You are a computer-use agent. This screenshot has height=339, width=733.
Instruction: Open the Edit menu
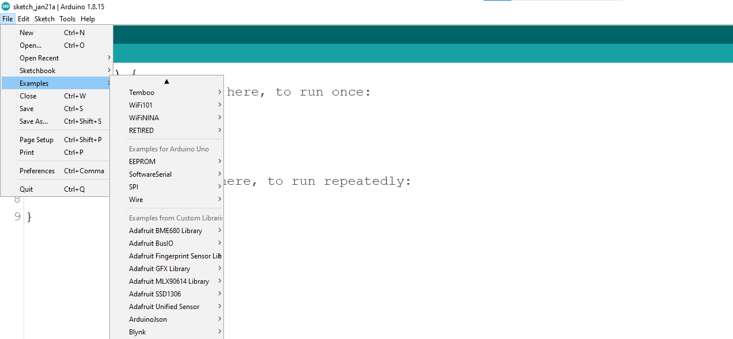pyautogui.click(x=24, y=19)
